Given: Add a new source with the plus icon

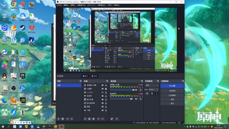Looking at the screenshot, I should [x=85, y=119].
